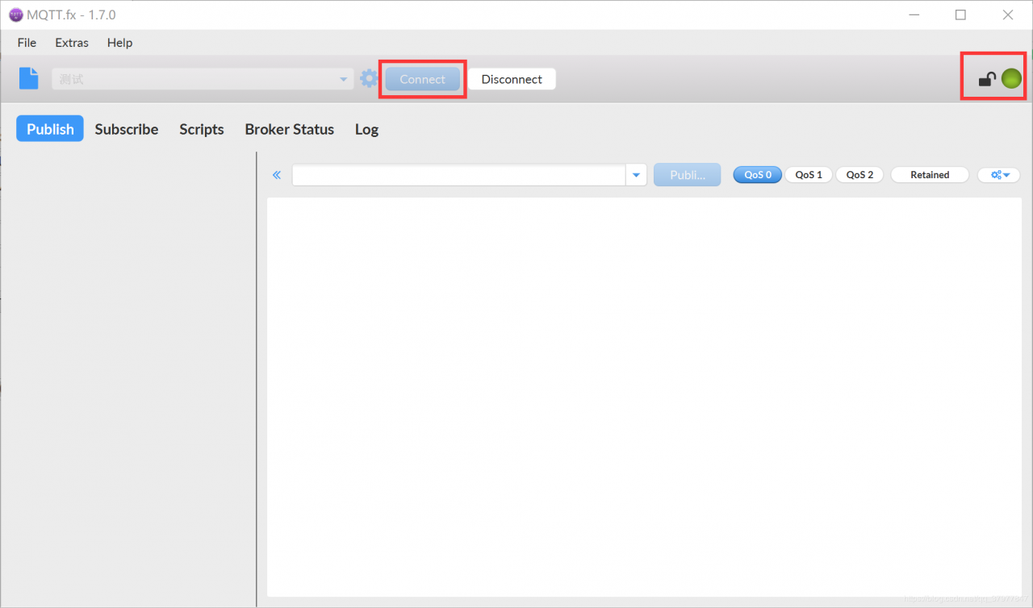This screenshot has width=1033, height=608.
Task: Open connection settings gear icon
Action: [369, 78]
